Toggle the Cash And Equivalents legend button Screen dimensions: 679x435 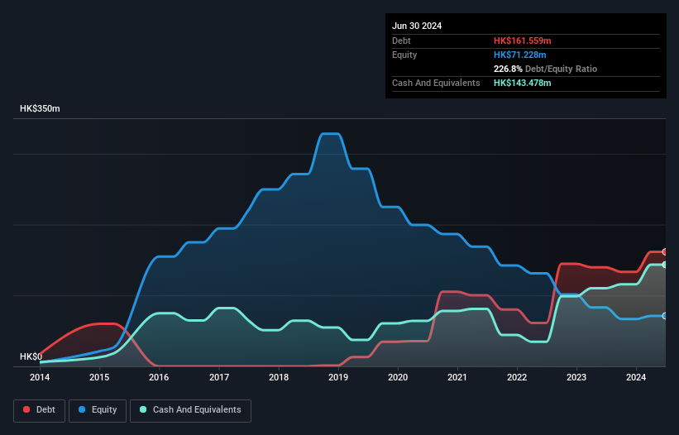pyautogui.click(x=190, y=410)
